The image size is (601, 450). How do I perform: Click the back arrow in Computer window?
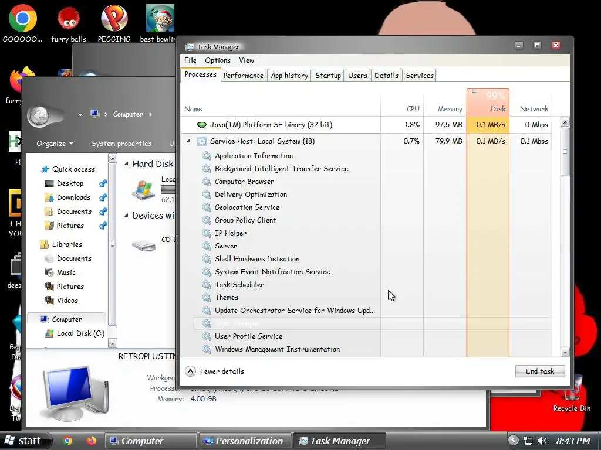39,115
